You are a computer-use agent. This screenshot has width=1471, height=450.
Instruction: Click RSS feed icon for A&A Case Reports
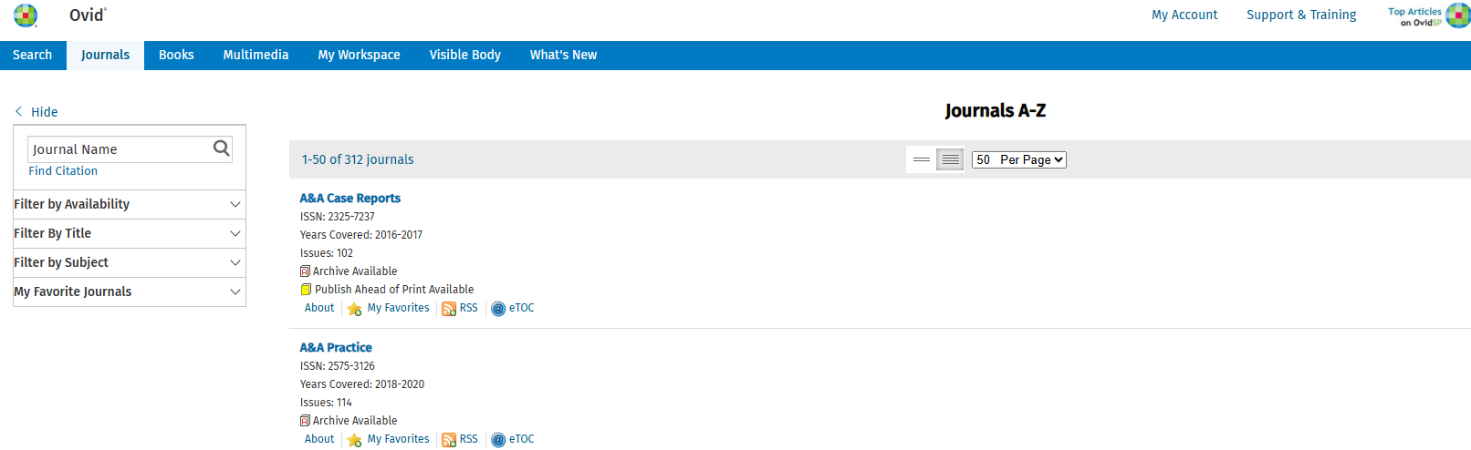coord(449,309)
